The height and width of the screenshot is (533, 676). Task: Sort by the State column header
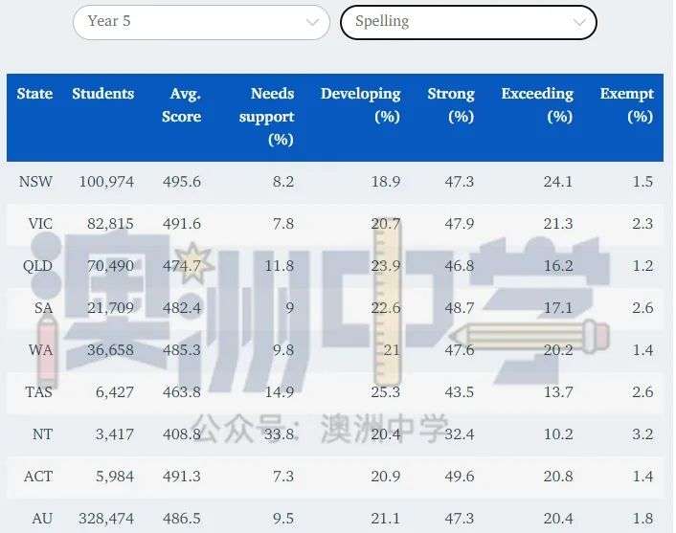(x=34, y=94)
